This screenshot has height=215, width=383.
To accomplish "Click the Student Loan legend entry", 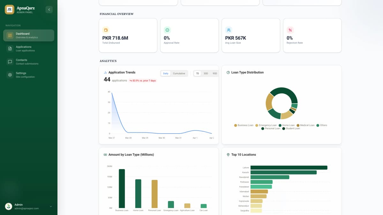I will (x=291, y=128).
